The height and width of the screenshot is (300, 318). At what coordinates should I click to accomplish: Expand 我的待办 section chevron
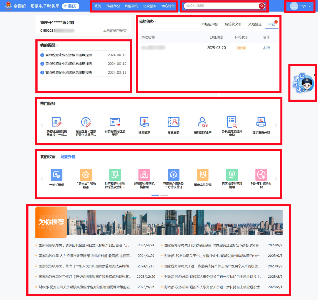pyautogui.click(x=155, y=21)
